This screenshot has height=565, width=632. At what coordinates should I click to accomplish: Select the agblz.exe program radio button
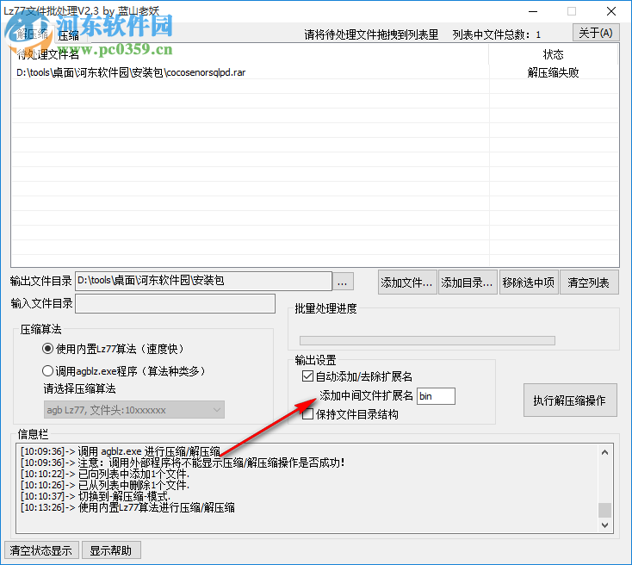click(x=47, y=370)
